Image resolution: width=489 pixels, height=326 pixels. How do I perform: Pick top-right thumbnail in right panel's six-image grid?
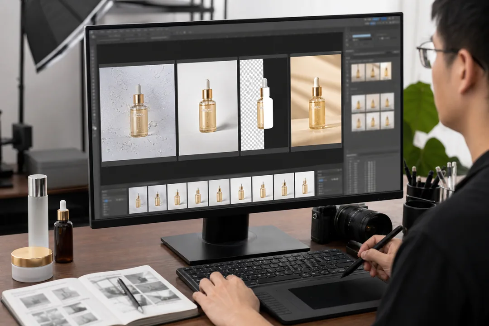point(387,101)
